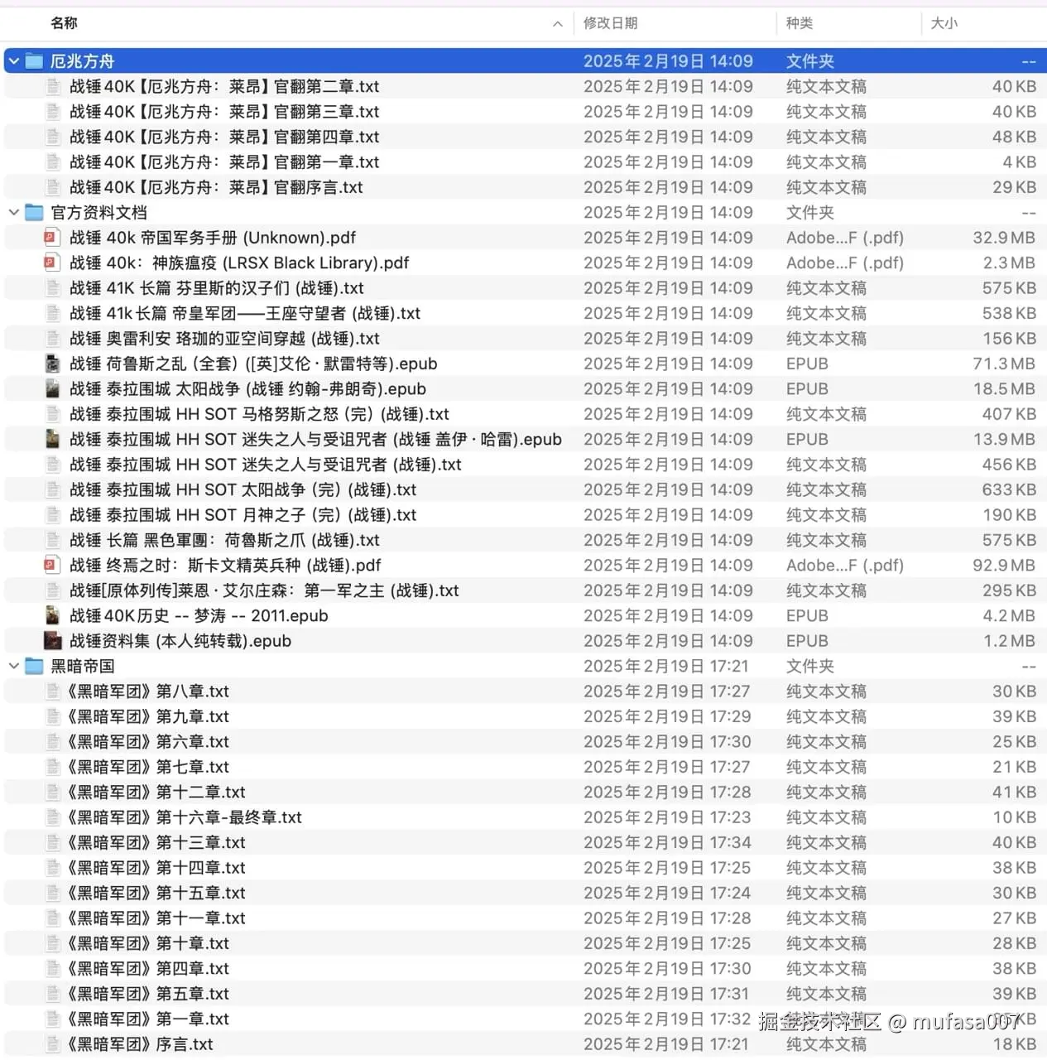The width and height of the screenshot is (1047, 1060).
Task: Click the 92.9 MB size value
Action: 1004,566
